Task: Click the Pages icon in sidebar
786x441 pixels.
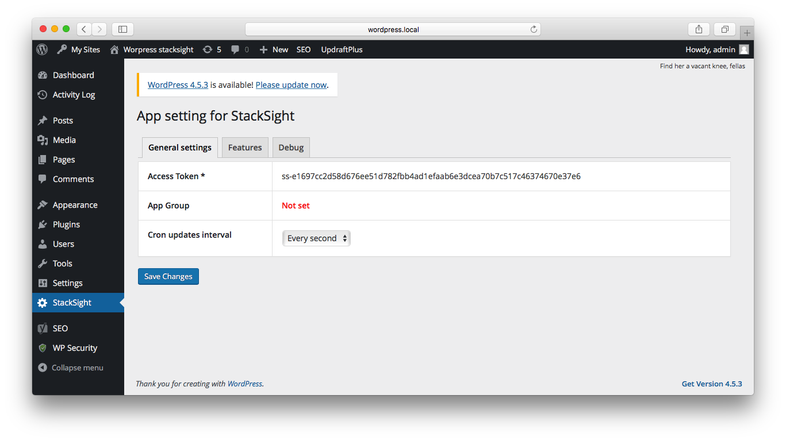Action: point(43,160)
